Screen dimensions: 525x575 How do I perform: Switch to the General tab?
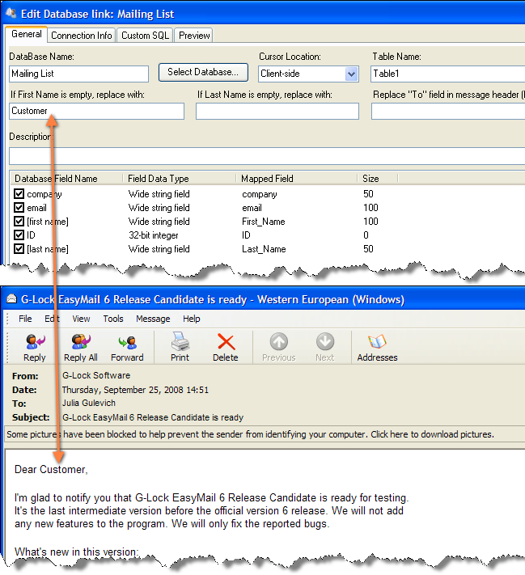tap(27, 34)
